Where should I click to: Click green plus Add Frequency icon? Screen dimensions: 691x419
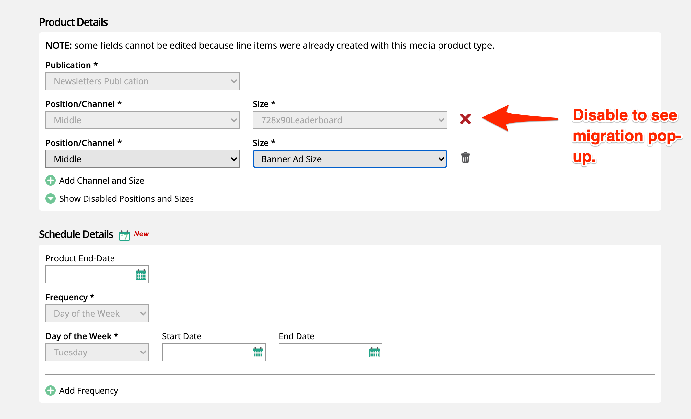(51, 390)
